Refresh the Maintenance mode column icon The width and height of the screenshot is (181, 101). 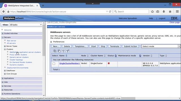140,56
